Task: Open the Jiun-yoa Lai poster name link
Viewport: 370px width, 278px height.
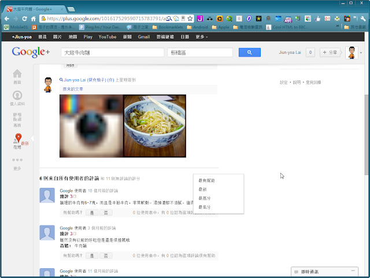Action: click(89, 80)
